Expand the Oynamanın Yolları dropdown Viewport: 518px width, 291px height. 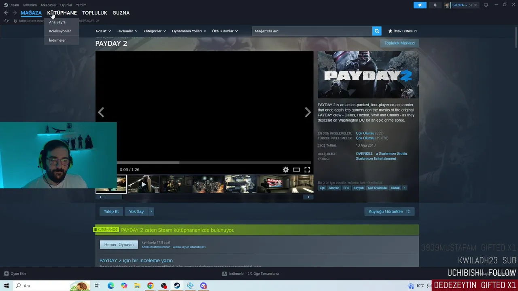[x=189, y=31]
